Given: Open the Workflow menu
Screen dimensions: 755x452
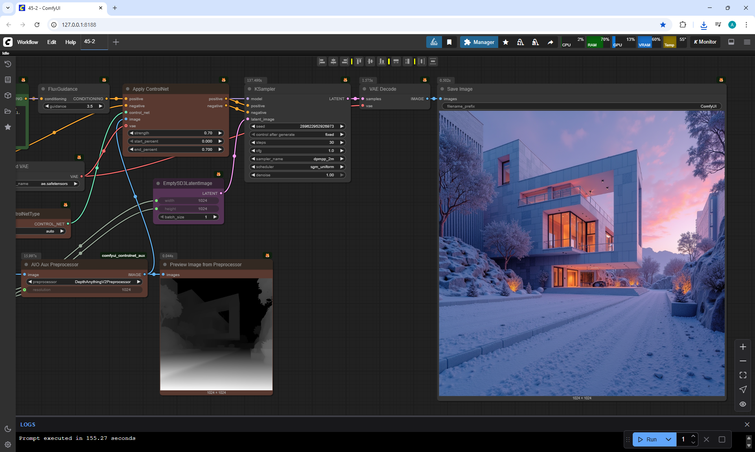Looking at the screenshot, I should (x=28, y=42).
